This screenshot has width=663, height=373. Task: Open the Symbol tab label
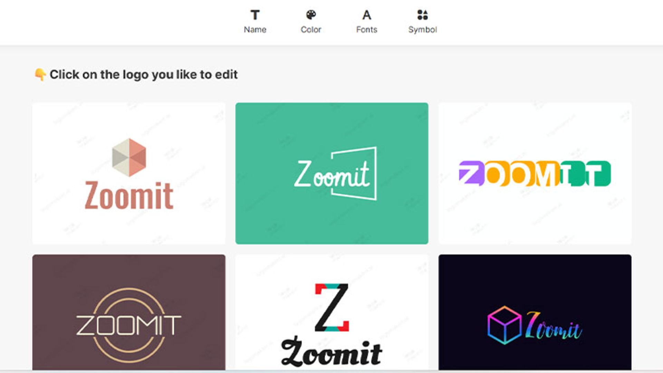click(423, 30)
